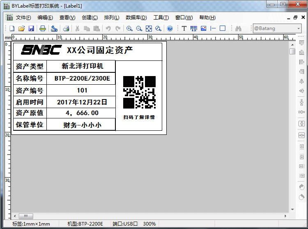Open the @Batang font dropdown
This screenshot has width=308, height=229.
click(x=299, y=28)
